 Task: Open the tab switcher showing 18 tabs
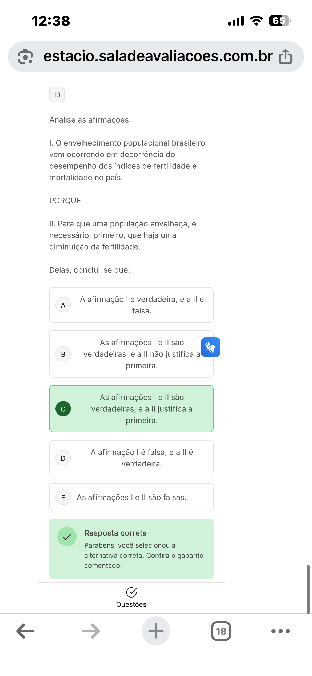(x=221, y=631)
